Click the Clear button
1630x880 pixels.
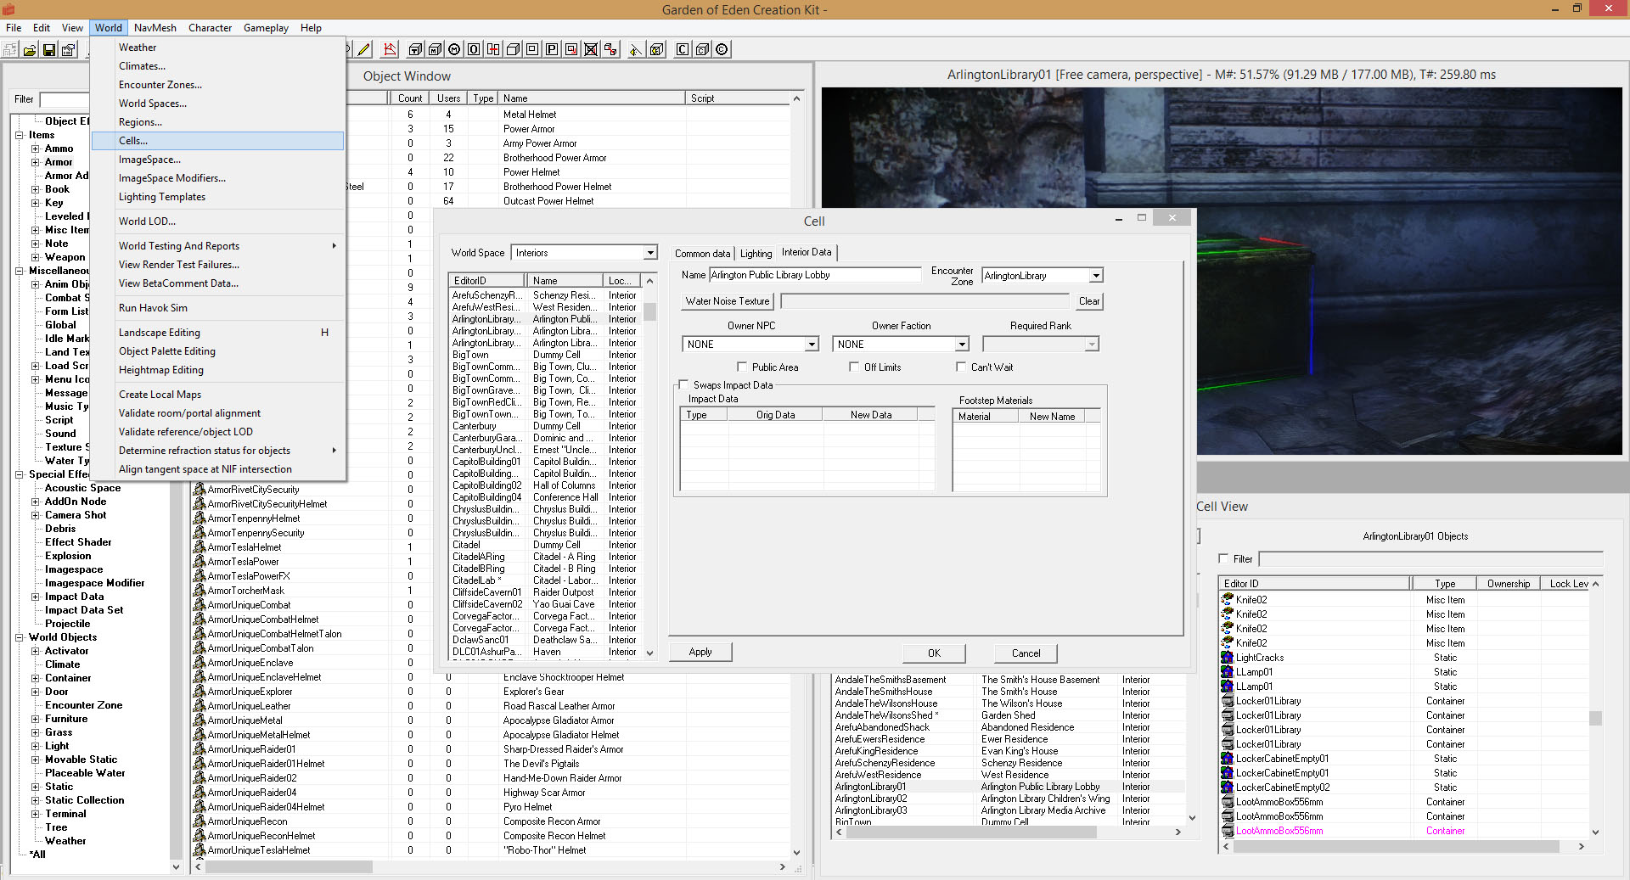1089,301
